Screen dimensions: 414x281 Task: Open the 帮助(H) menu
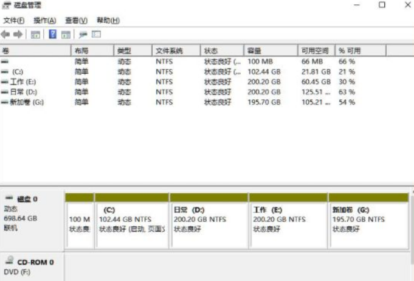click(x=108, y=21)
